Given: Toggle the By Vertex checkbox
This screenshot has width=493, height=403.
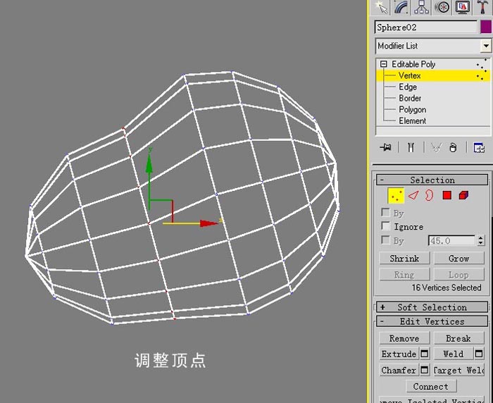Looking at the screenshot, I should click(385, 212).
